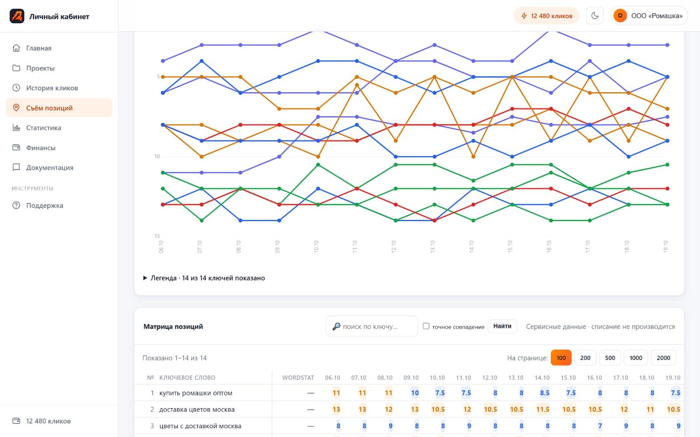Click the lightning icon in the clicks badge
This screenshot has width=700, height=437.
(524, 16)
